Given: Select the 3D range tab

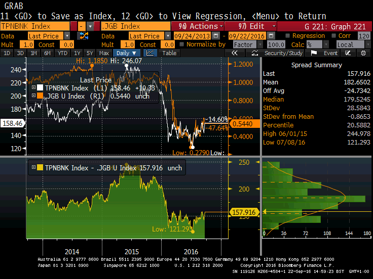Looking at the screenshot, I should pyautogui.click(x=20, y=53).
